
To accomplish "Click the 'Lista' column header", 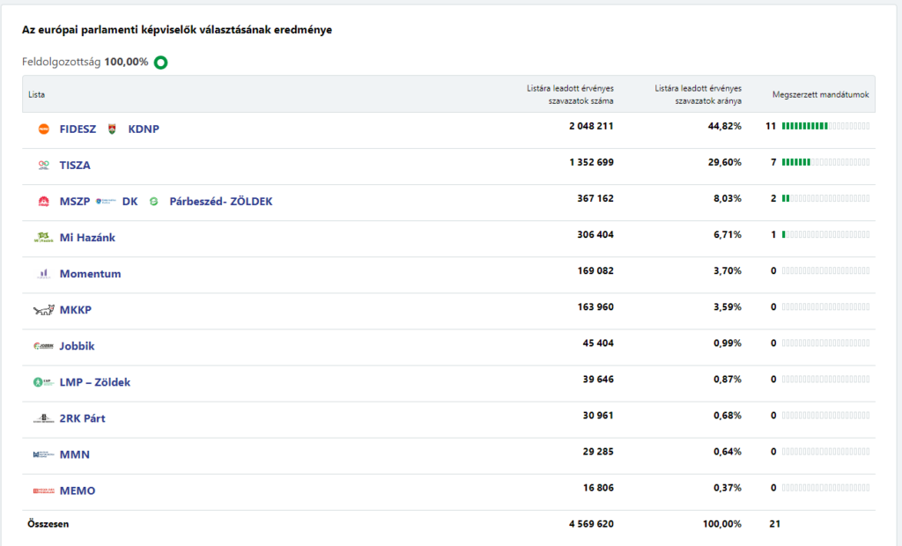I will (37, 94).
